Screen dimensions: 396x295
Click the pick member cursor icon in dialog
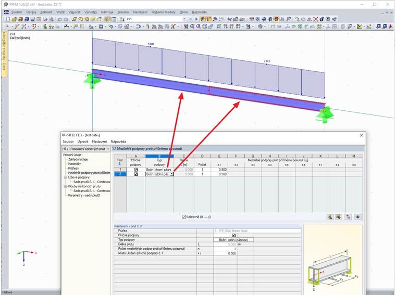pos(348,217)
